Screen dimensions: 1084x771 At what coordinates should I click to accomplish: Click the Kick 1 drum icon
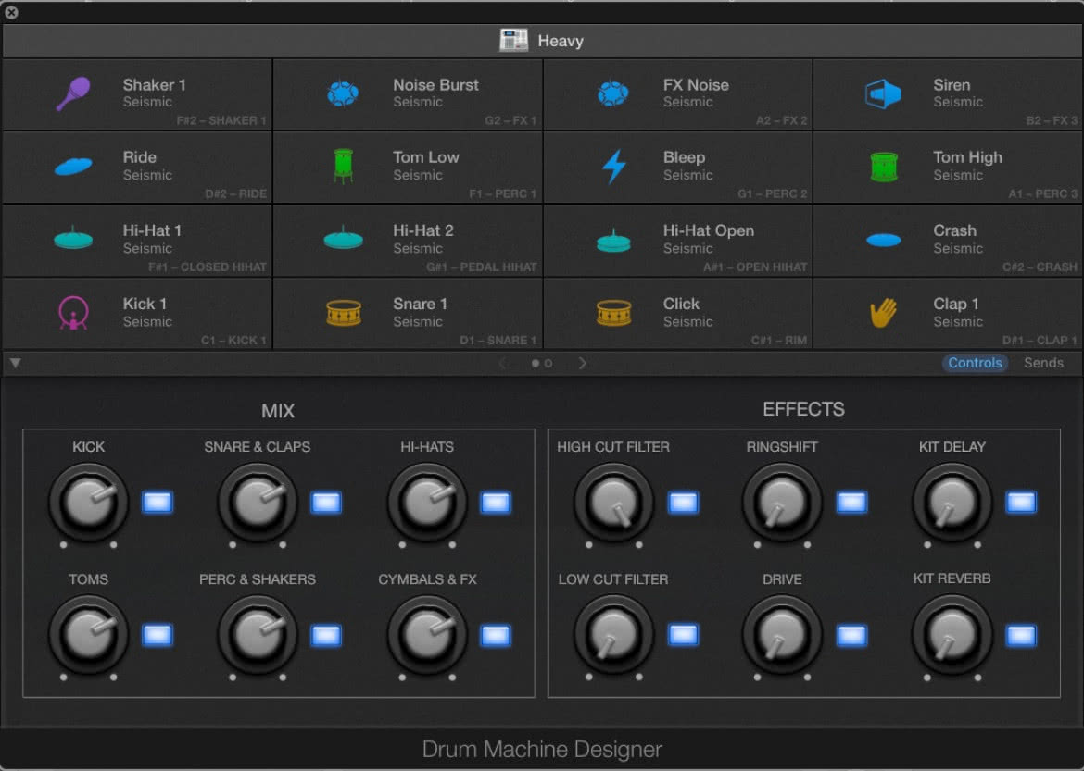tap(73, 313)
